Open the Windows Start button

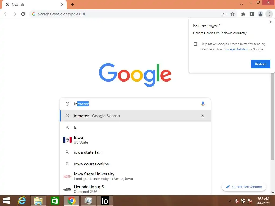(6, 201)
